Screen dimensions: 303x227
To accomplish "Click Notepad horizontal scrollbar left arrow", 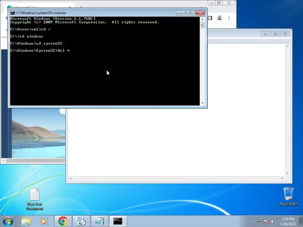I will (x=70, y=178).
